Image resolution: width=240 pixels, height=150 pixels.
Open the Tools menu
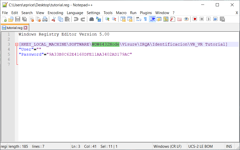(108, 13)
